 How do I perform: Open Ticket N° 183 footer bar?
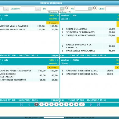pos(89,100)
